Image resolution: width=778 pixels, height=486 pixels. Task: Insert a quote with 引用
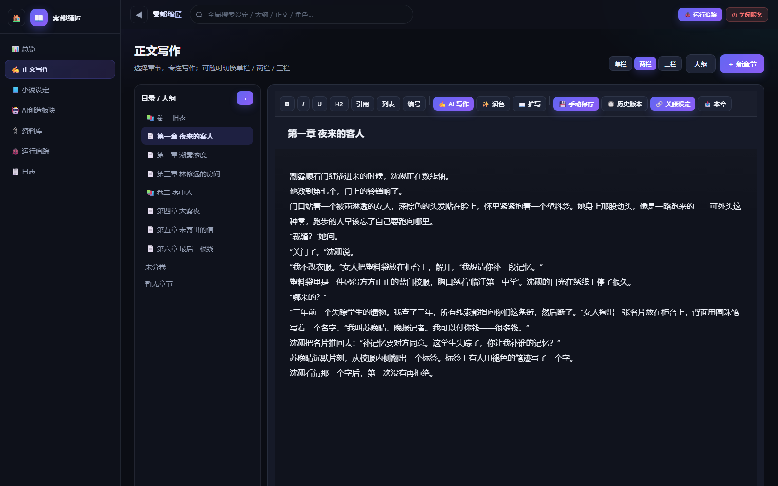coord(362,104)
